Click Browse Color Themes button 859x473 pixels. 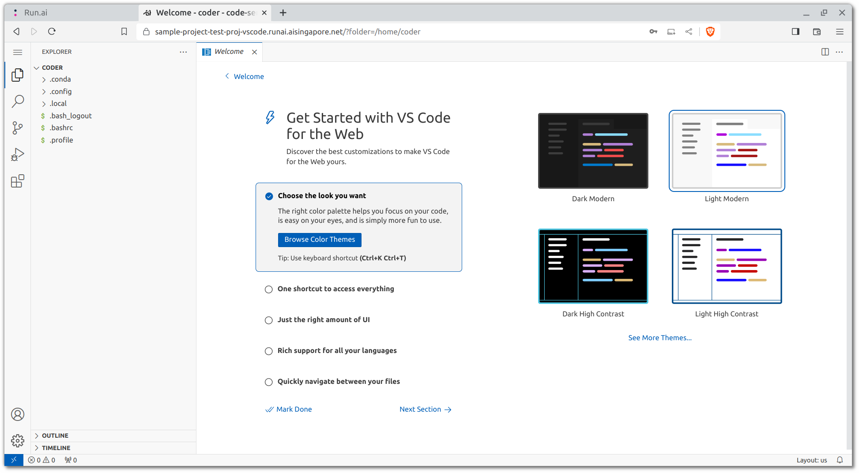point(320,240)
